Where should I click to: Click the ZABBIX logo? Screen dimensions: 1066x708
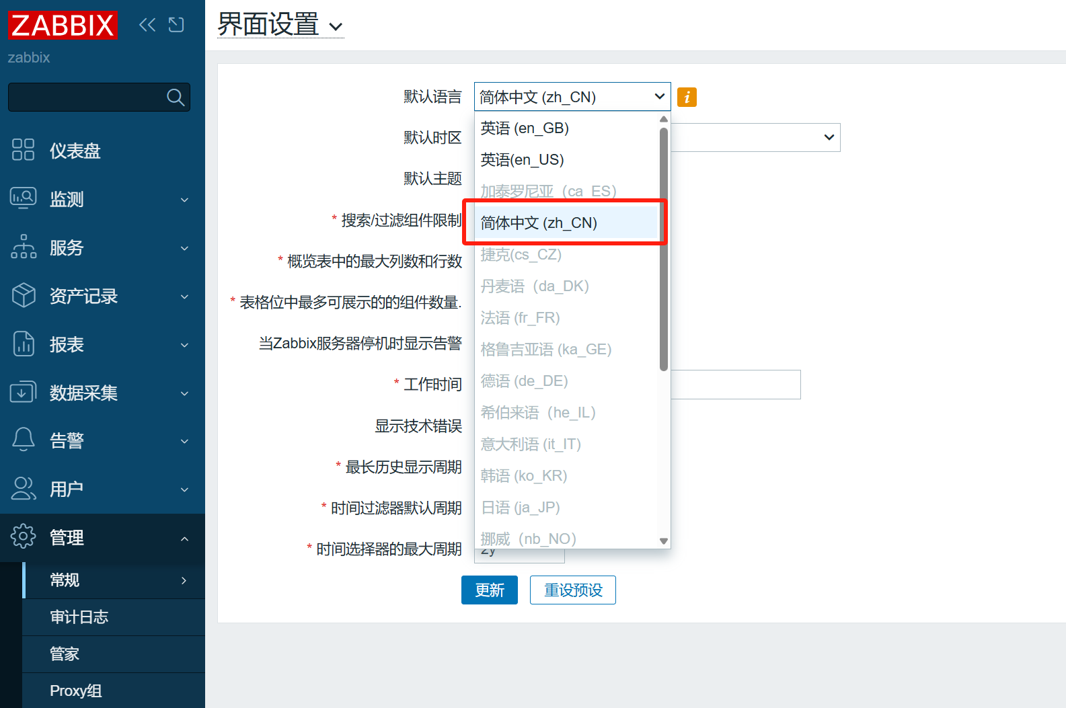(63, 25)
